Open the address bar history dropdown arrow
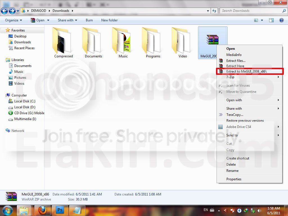 208,11
